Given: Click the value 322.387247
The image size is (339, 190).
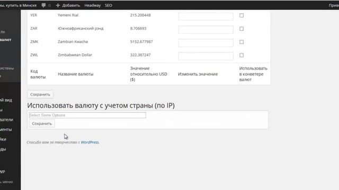Looking at the screenshot, I should click(140, 55).
